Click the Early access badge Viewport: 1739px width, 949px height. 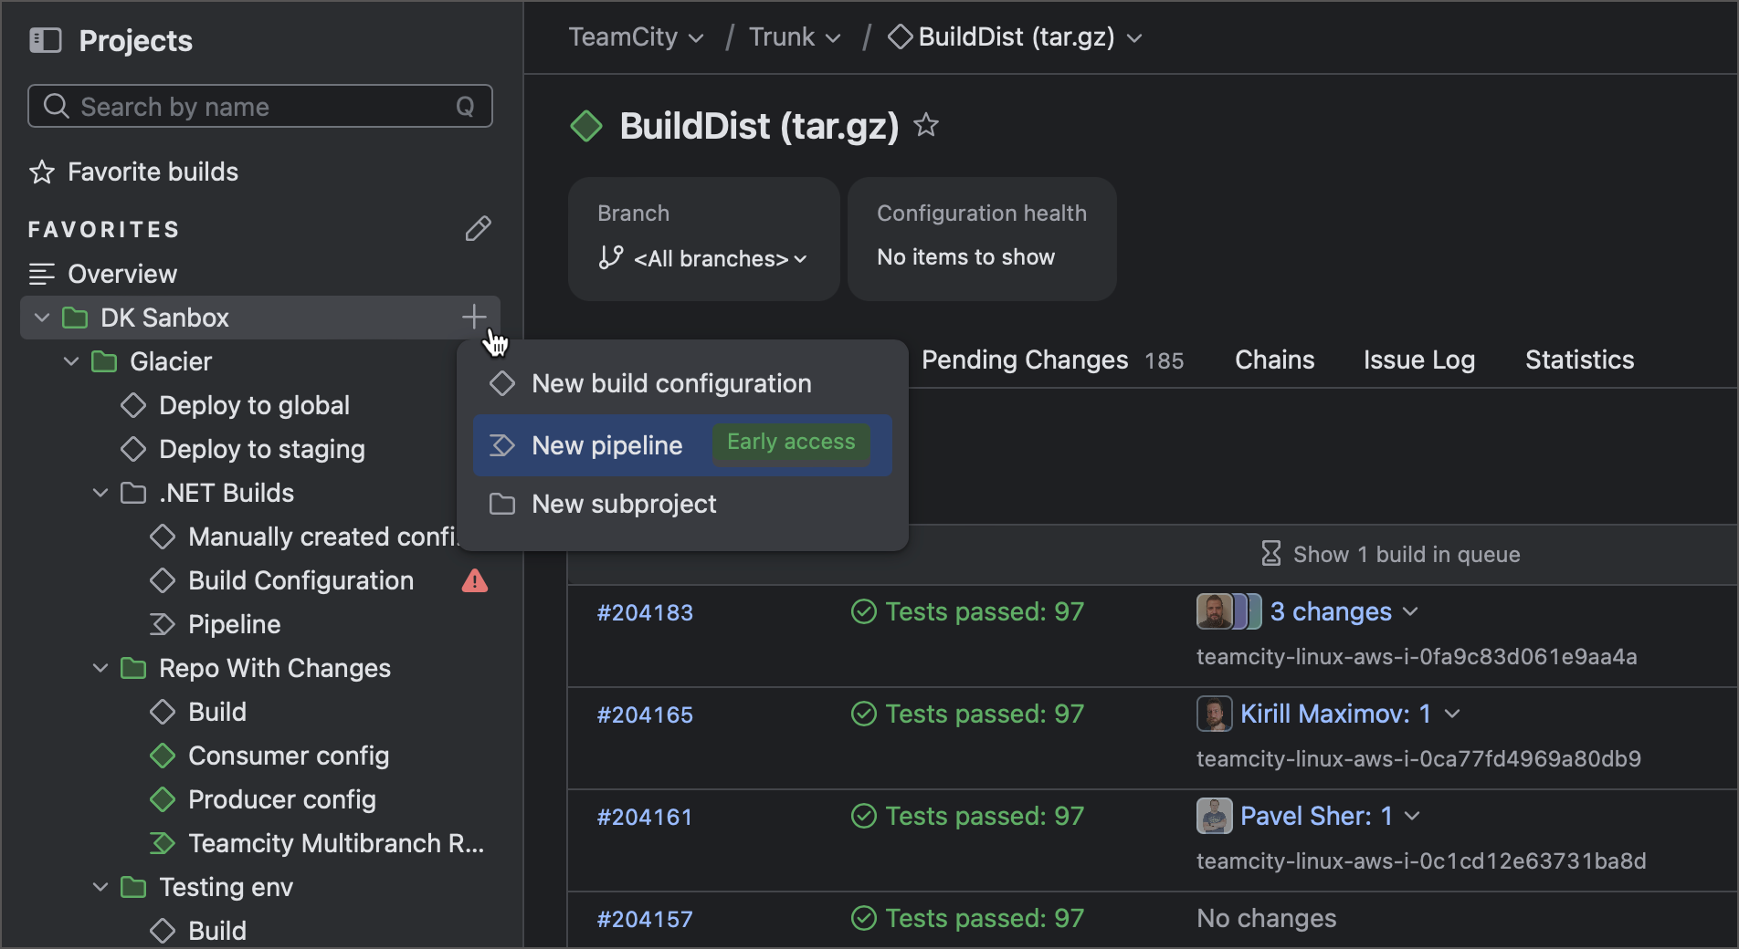tap(791, 443)
